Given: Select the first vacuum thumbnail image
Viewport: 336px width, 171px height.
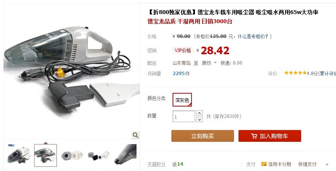Looking at the screenshot, I should coord(19,155).
